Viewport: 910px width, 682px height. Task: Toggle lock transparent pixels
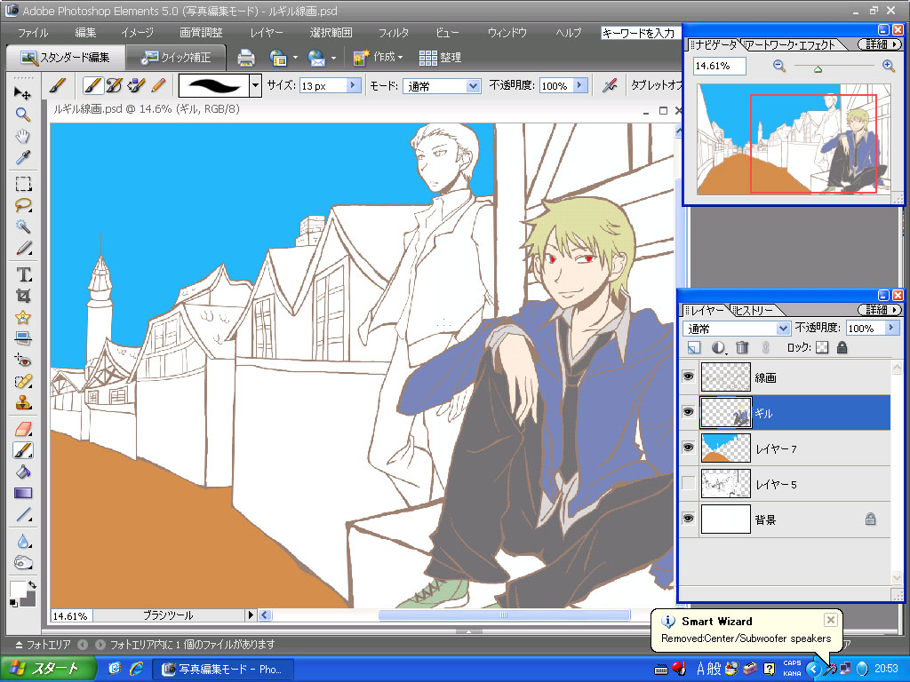tap(822, 347)
